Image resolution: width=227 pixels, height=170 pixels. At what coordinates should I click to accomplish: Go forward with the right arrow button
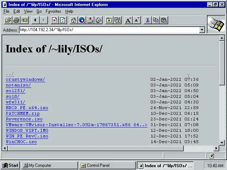coord(44,20)
